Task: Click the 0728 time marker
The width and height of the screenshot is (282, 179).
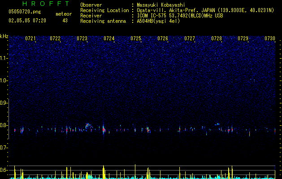Action: (217, 38)
